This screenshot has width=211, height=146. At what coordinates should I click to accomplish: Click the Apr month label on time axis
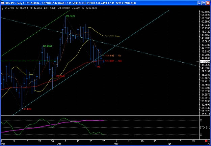(x=60, y=144)
